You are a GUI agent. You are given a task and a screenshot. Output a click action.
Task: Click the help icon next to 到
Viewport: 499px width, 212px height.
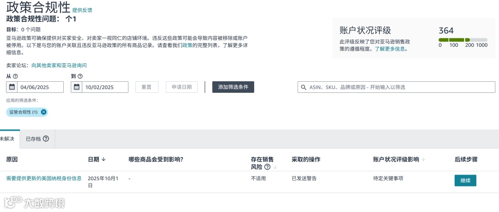click(x=80, y=76)
